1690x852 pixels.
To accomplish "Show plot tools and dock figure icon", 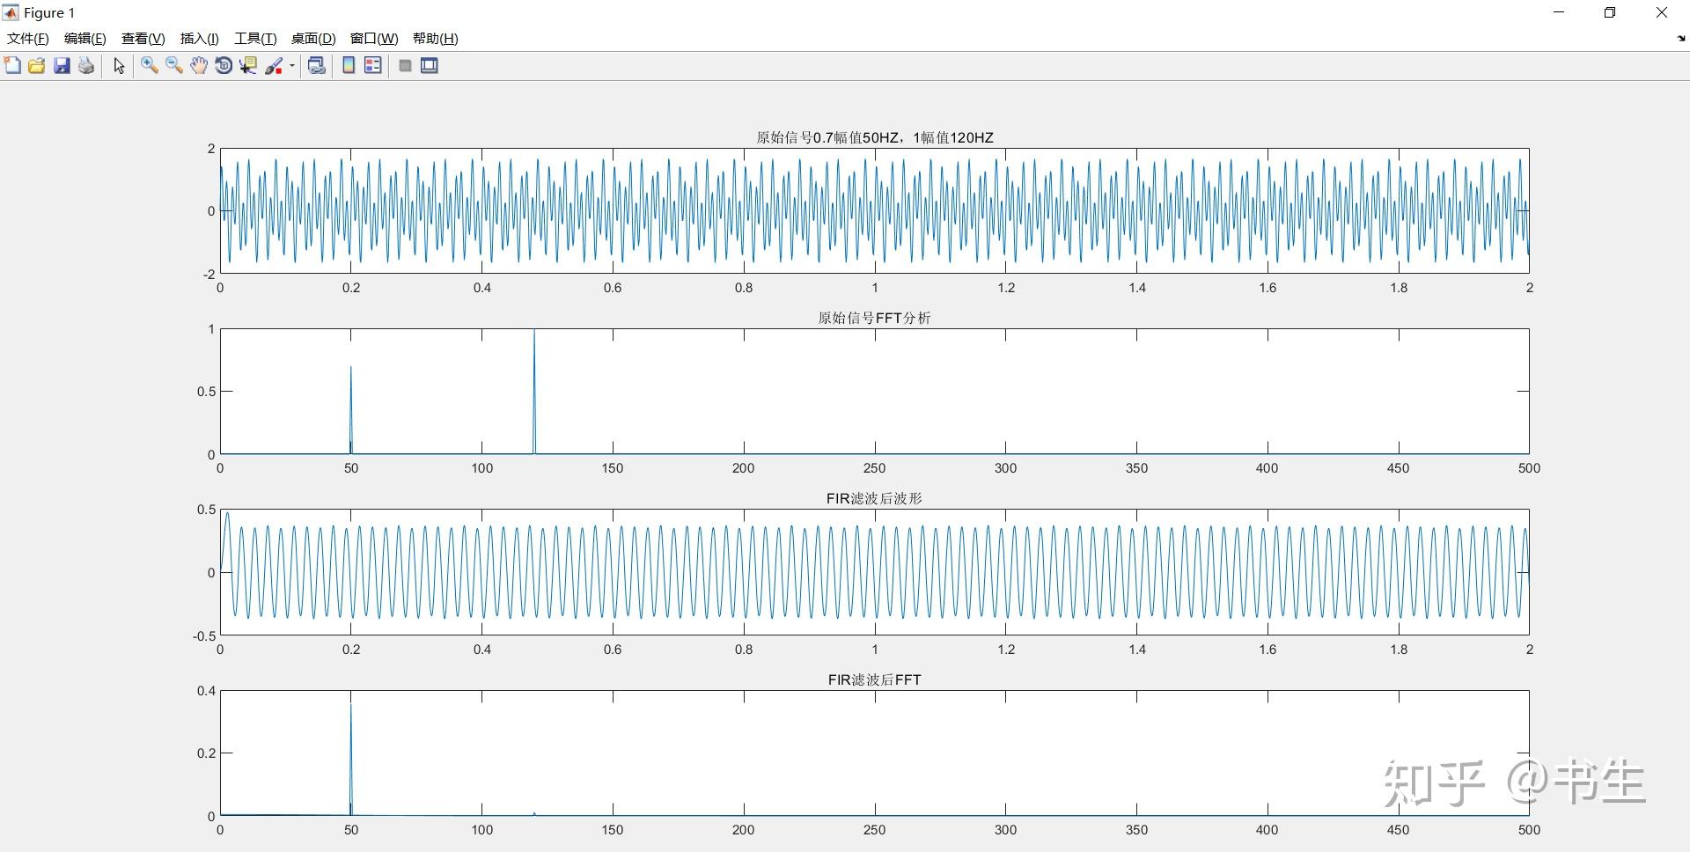I will tap(430, 65).
